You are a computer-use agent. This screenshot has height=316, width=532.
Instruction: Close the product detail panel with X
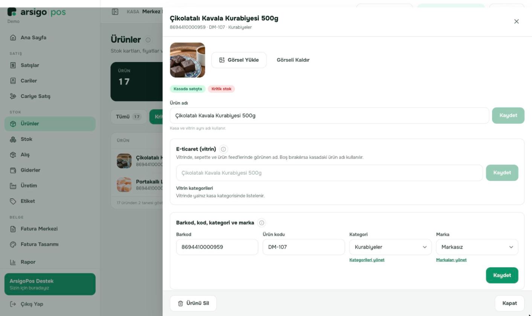pyautogui.click(x=517, y=21)
